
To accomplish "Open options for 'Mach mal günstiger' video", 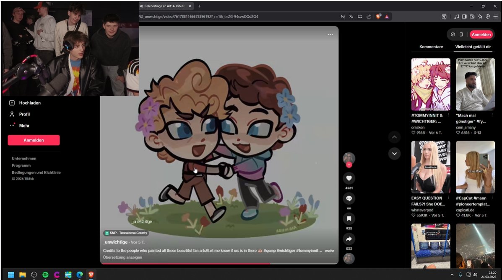I will point(493,115).
